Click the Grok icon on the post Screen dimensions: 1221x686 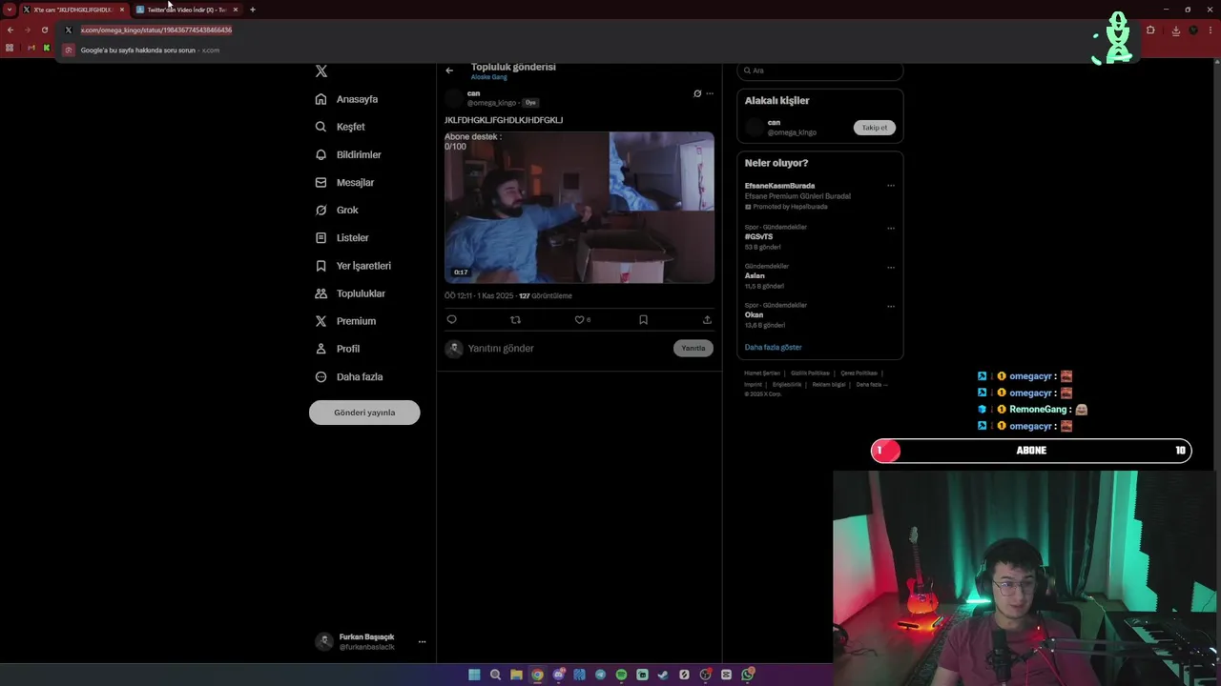tap(697, 93)
